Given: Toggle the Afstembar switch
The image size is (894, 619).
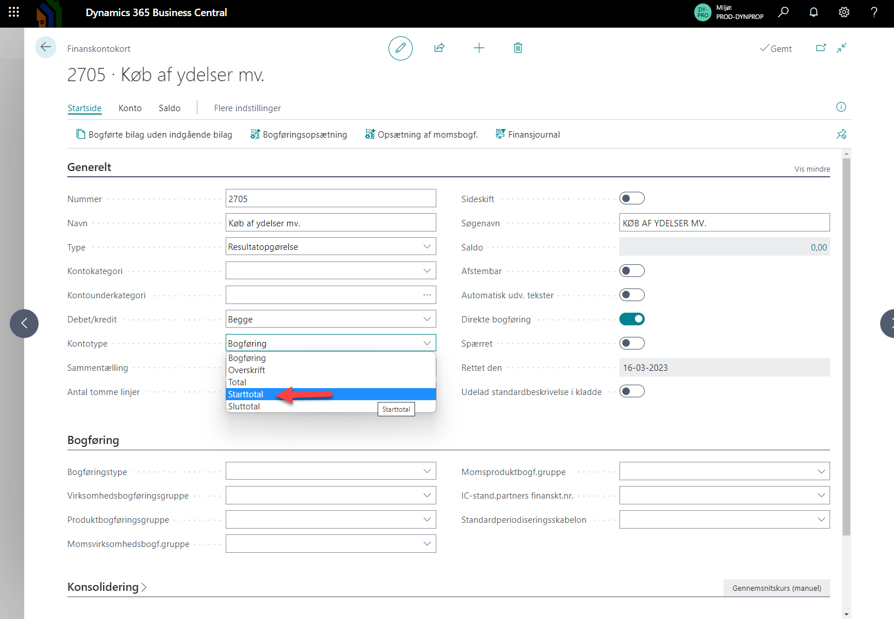Looking at the screenshot, I should pyautogui.click(x=631, y=271).
